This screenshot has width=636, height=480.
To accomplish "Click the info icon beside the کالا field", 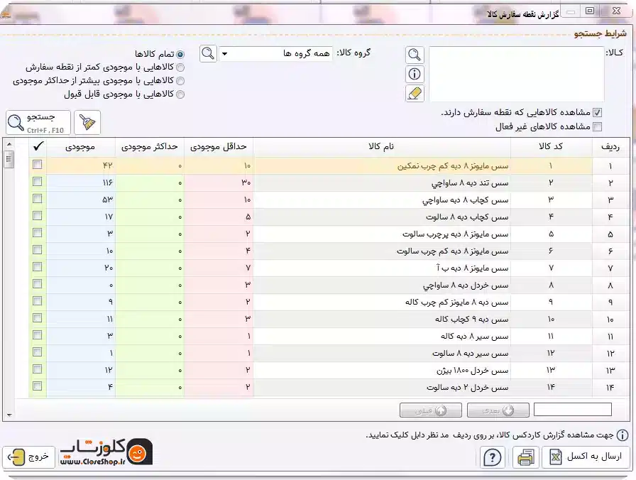I will point(415,74).
